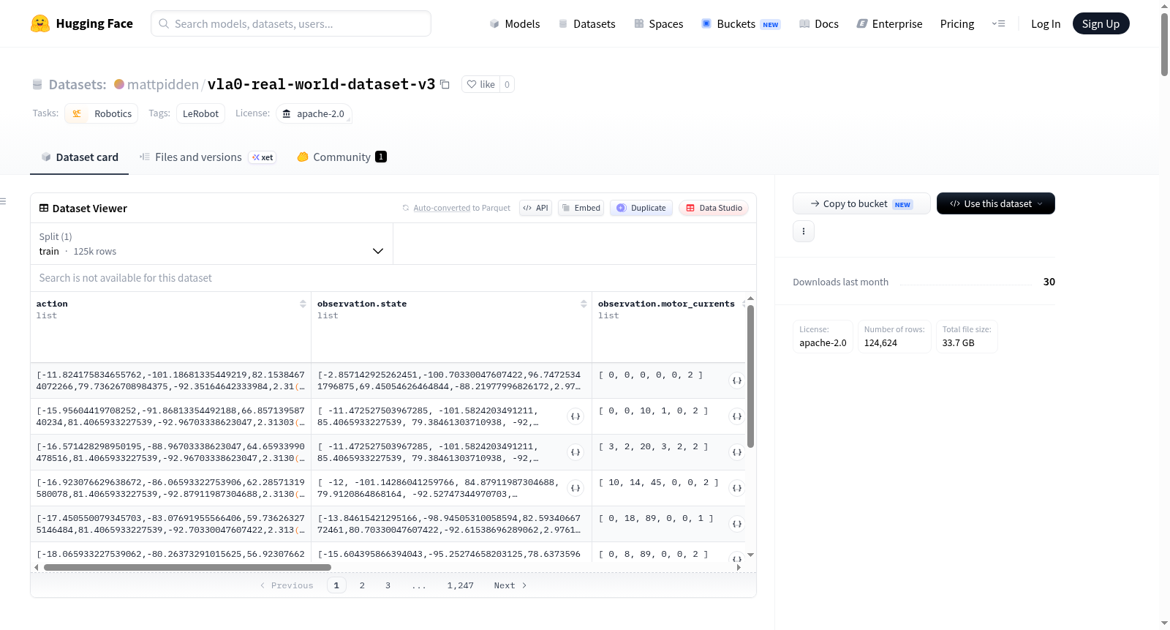This screenshot has height=630, width=1170.
Task: Expand first row motor_currents JSON cell
Action: pos(737,380)
